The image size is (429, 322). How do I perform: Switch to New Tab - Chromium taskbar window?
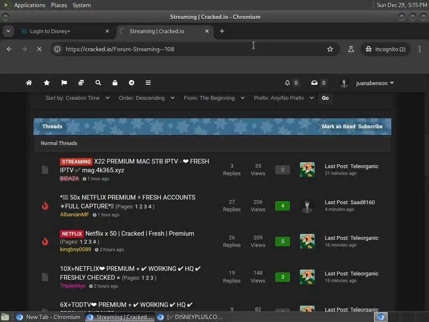(x=49, y=317)
